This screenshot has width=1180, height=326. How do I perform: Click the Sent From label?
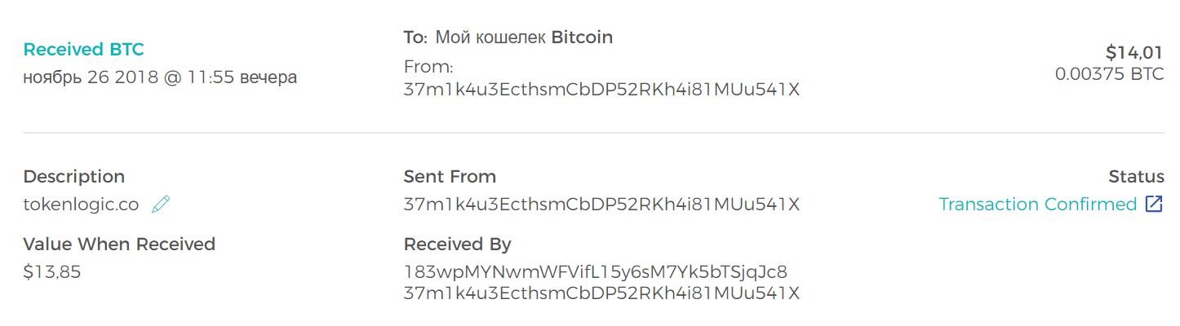[x=450, y=177]
